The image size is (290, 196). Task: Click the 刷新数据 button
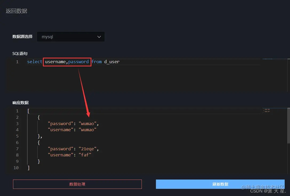[220, 184]
